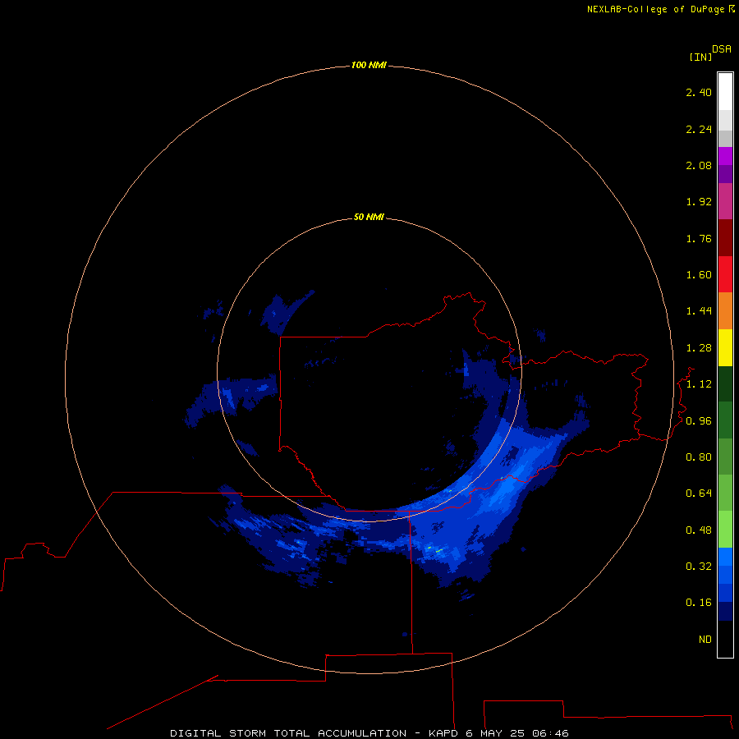Click the 0.64 legend value
Image resolution: width=739 pixels, height=739 pixels.
tap(699, 493)
